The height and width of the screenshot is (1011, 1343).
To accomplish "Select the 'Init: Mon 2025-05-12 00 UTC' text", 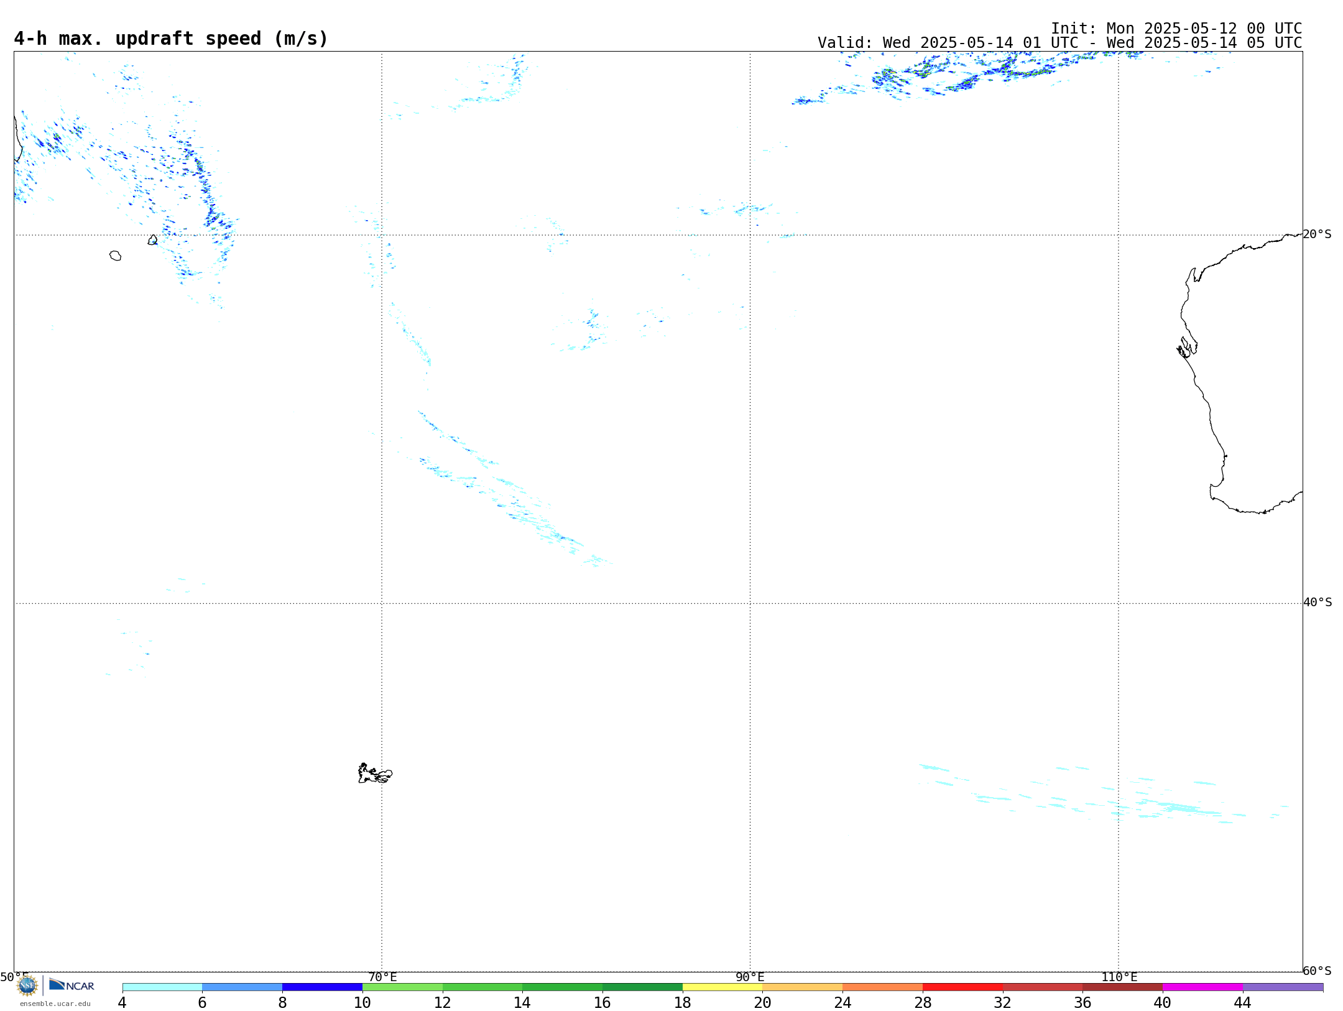I will pos(1176,29).
